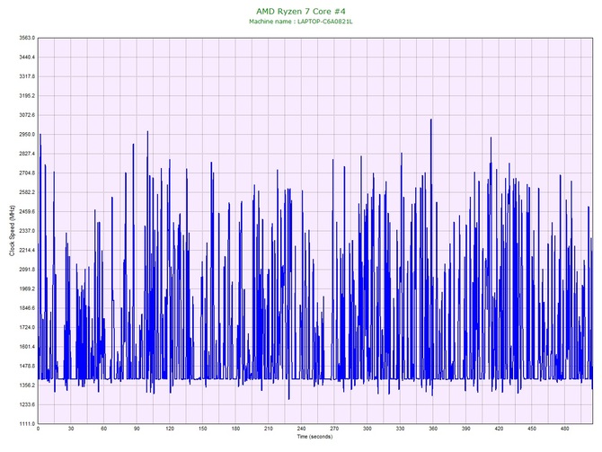Select the 420 seconds time axis label

499,429
